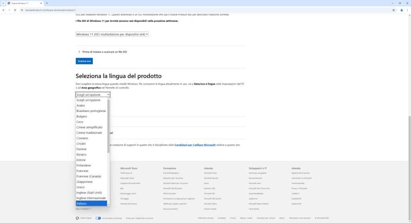Image resolution: width=411 pixels, height=223 pixels.
Task: Open the tab search dropdown arrow
Action: click(x=3, y=3)
